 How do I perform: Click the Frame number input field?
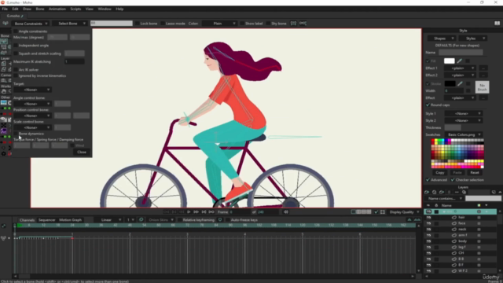point(240,212)
